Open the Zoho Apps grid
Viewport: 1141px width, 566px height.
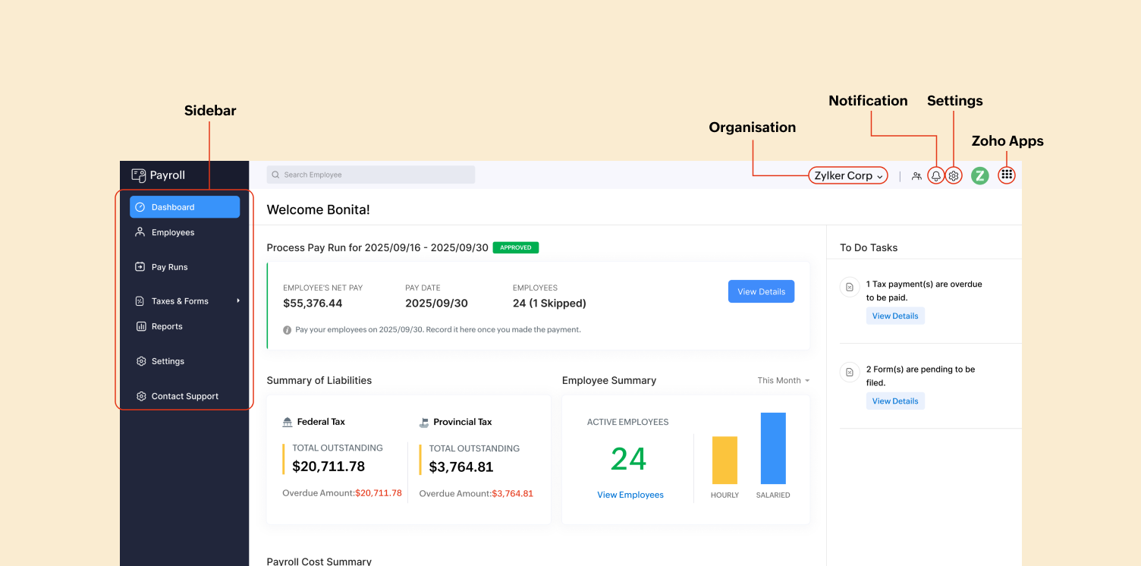click(x=1006, y=175)
